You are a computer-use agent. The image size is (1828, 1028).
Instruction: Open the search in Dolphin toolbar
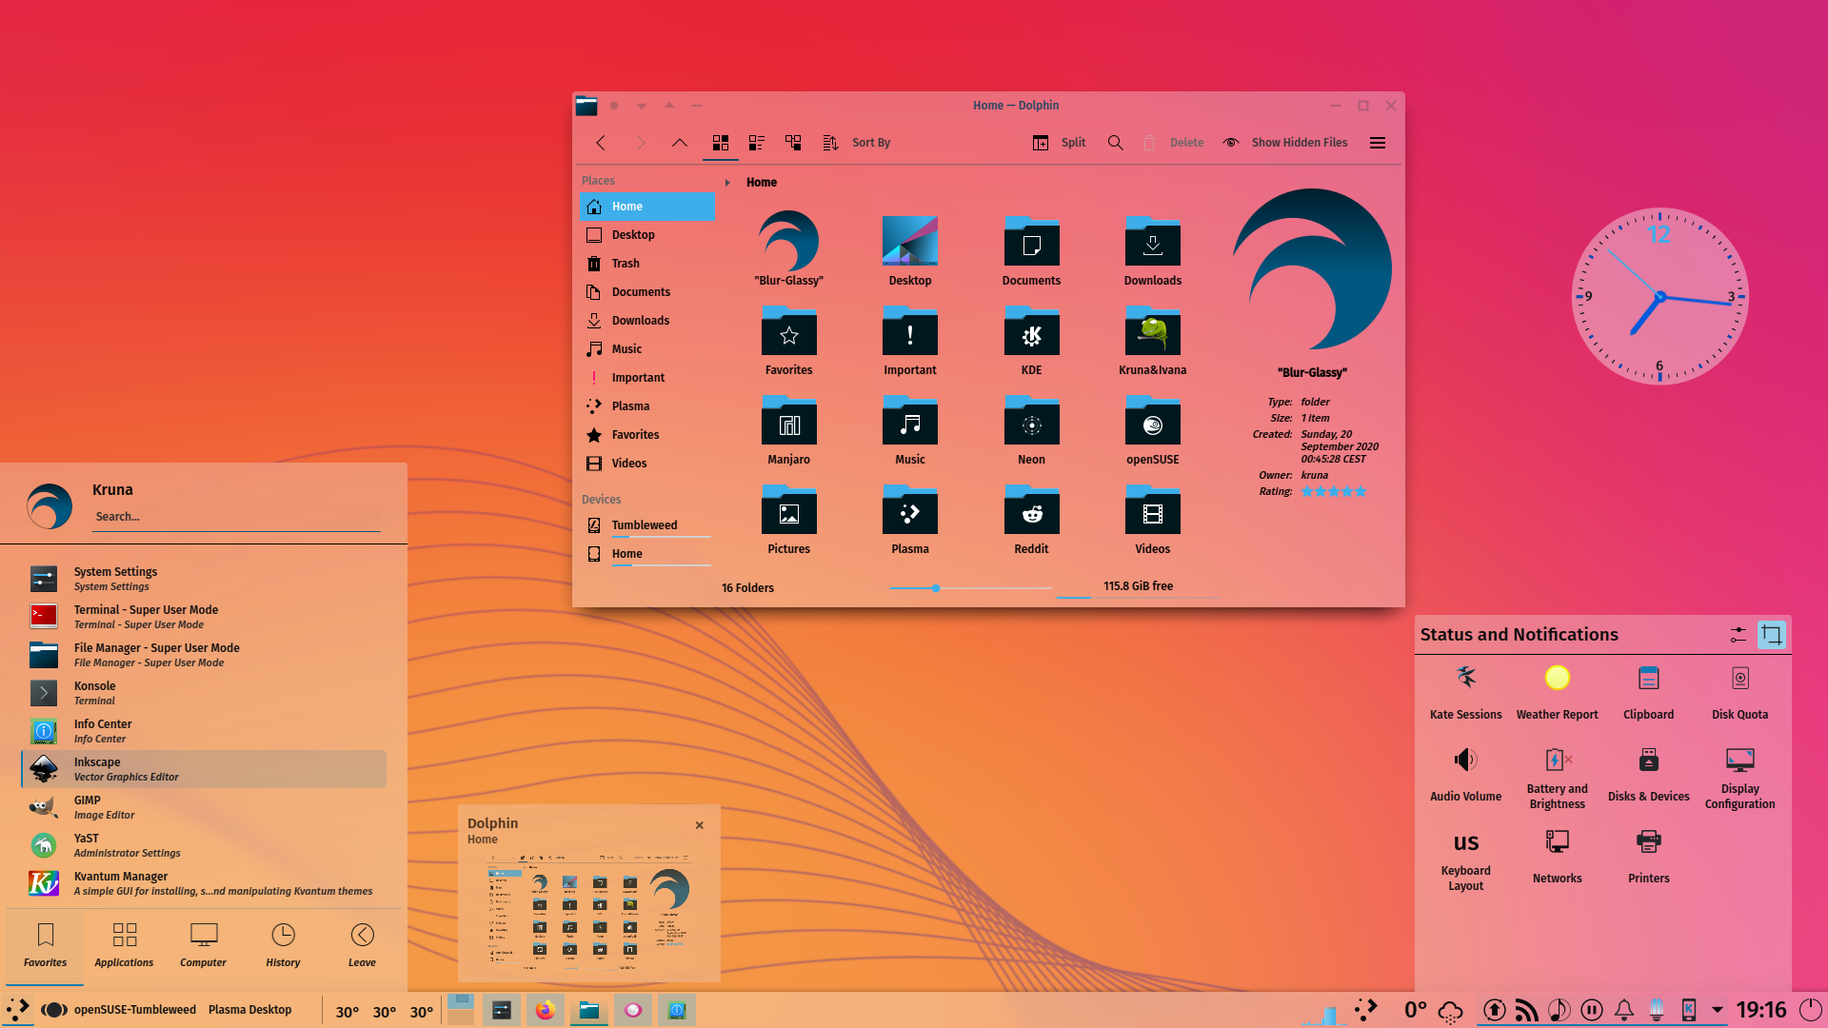point(1116,143)
